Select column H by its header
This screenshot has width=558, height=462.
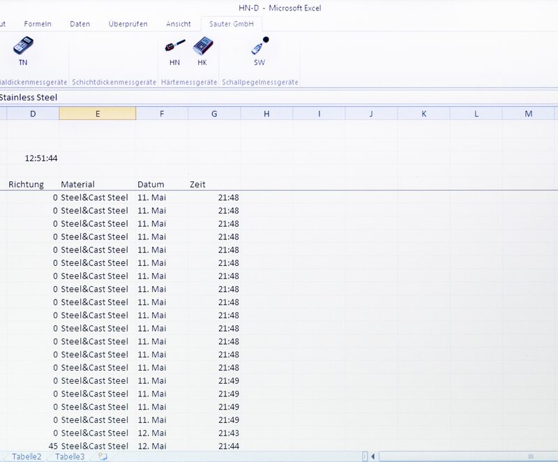[x=265, y=113]
